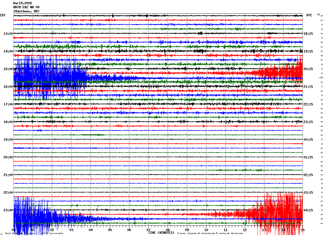Click the 13:00 CDT time marker
Viewport: 324px width, 237px height.
[8, 33]
